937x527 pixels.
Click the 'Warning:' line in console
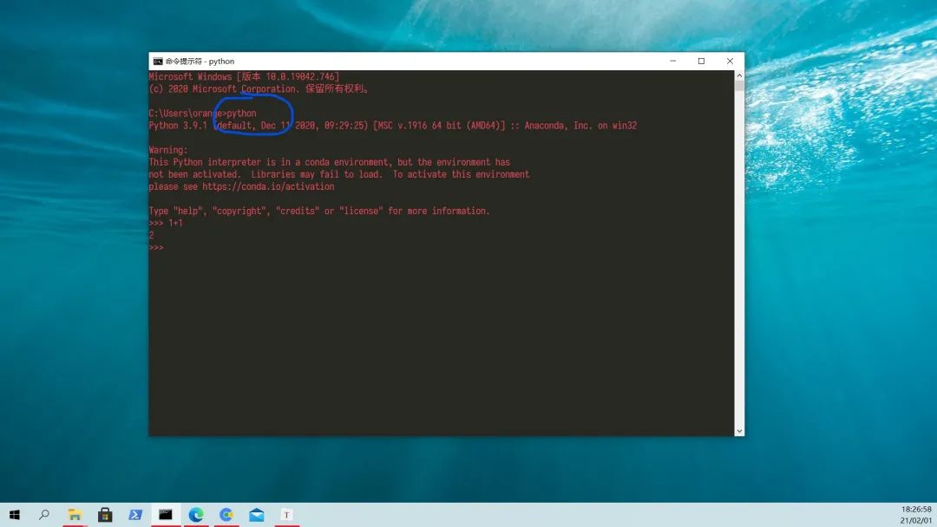168,150
